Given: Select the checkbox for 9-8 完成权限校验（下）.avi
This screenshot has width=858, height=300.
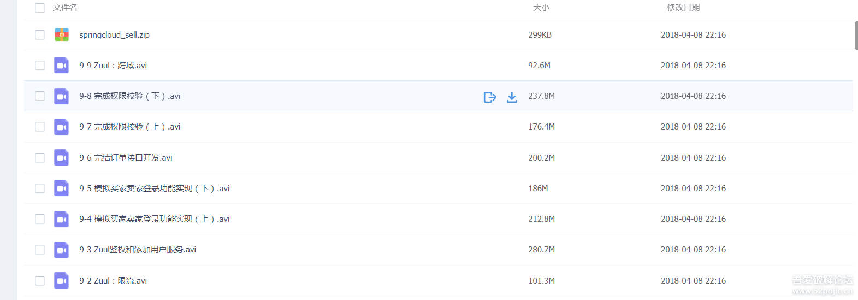Looking at the screenshot, I should pos(40,96).
